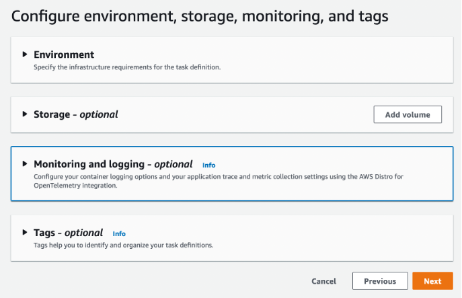Cancel the task definition wizard
Image resolution: width=462 pixels, height=298 pixels.
click(323, 281)
